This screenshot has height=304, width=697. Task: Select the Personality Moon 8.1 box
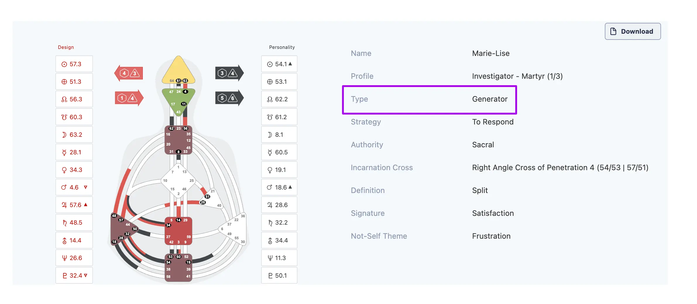click(279, 135)
